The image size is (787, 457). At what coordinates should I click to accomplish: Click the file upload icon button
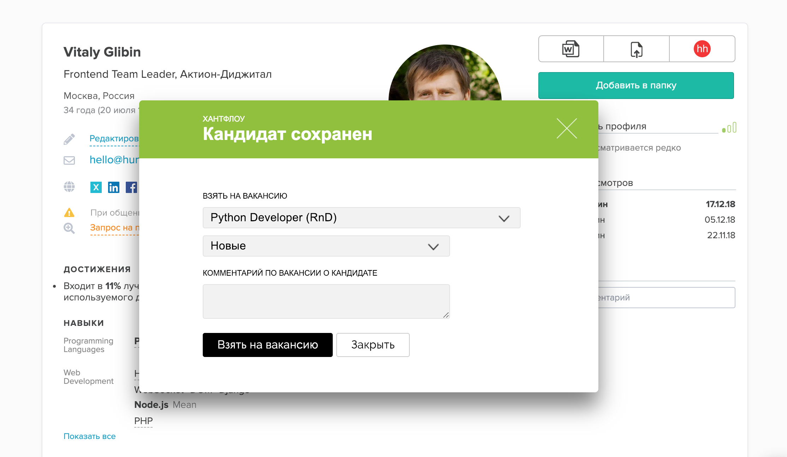(x=636, y=49)
